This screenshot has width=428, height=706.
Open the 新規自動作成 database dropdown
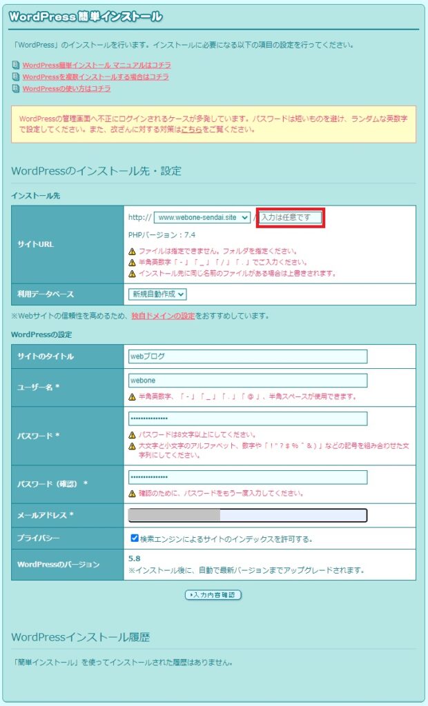point(157,294)
